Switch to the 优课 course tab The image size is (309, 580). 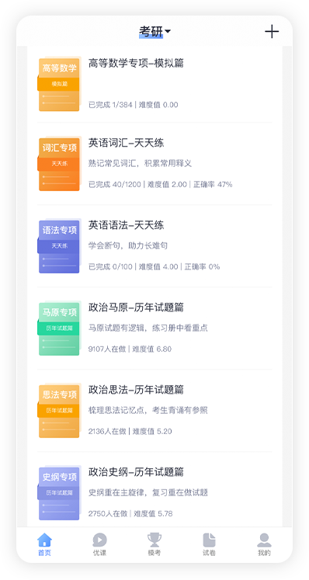point(99,544)
